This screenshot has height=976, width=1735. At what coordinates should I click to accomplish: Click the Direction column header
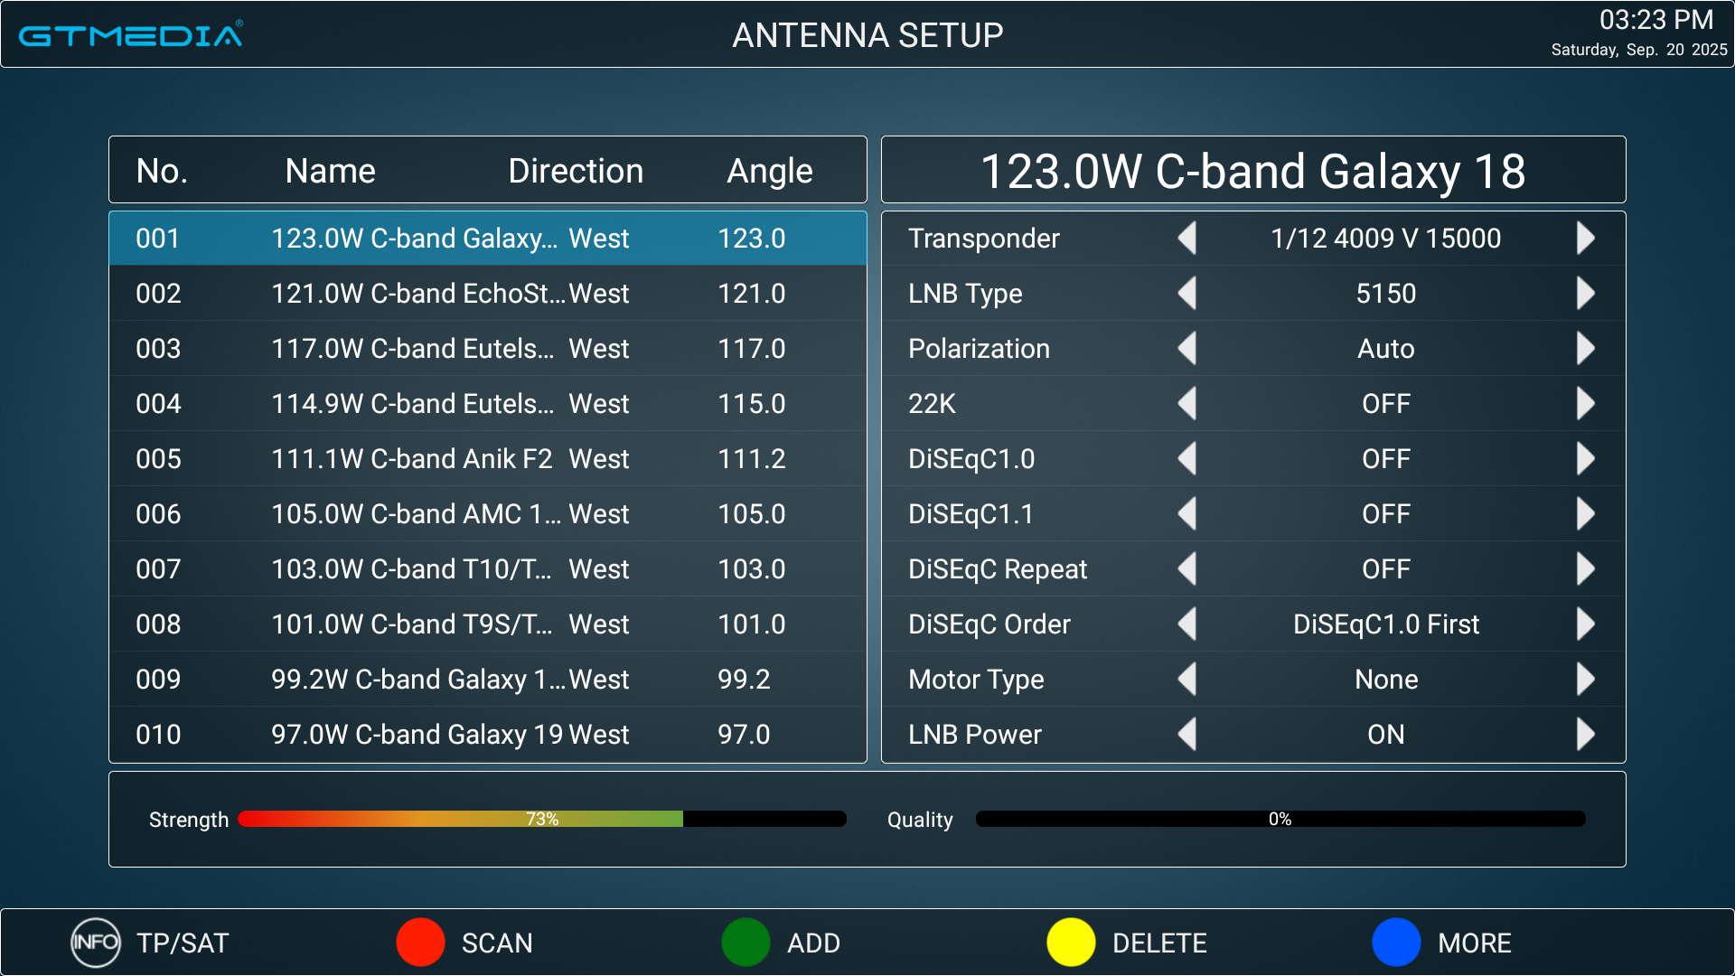pos(576,171)
